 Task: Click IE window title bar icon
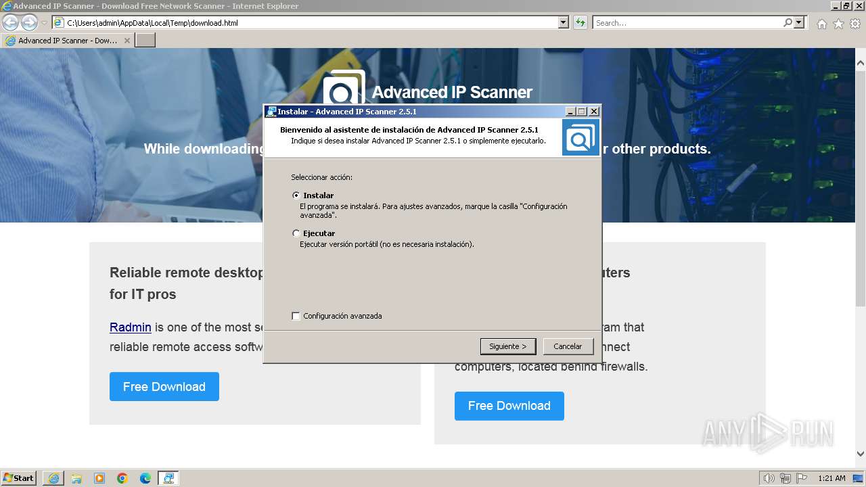[7, 6]
